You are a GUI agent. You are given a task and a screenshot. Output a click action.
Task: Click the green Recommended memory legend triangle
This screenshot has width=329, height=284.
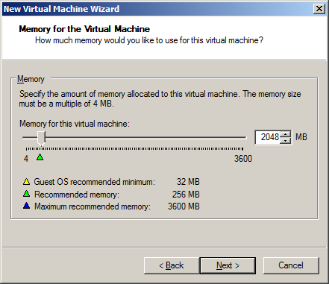pos(26,194)
